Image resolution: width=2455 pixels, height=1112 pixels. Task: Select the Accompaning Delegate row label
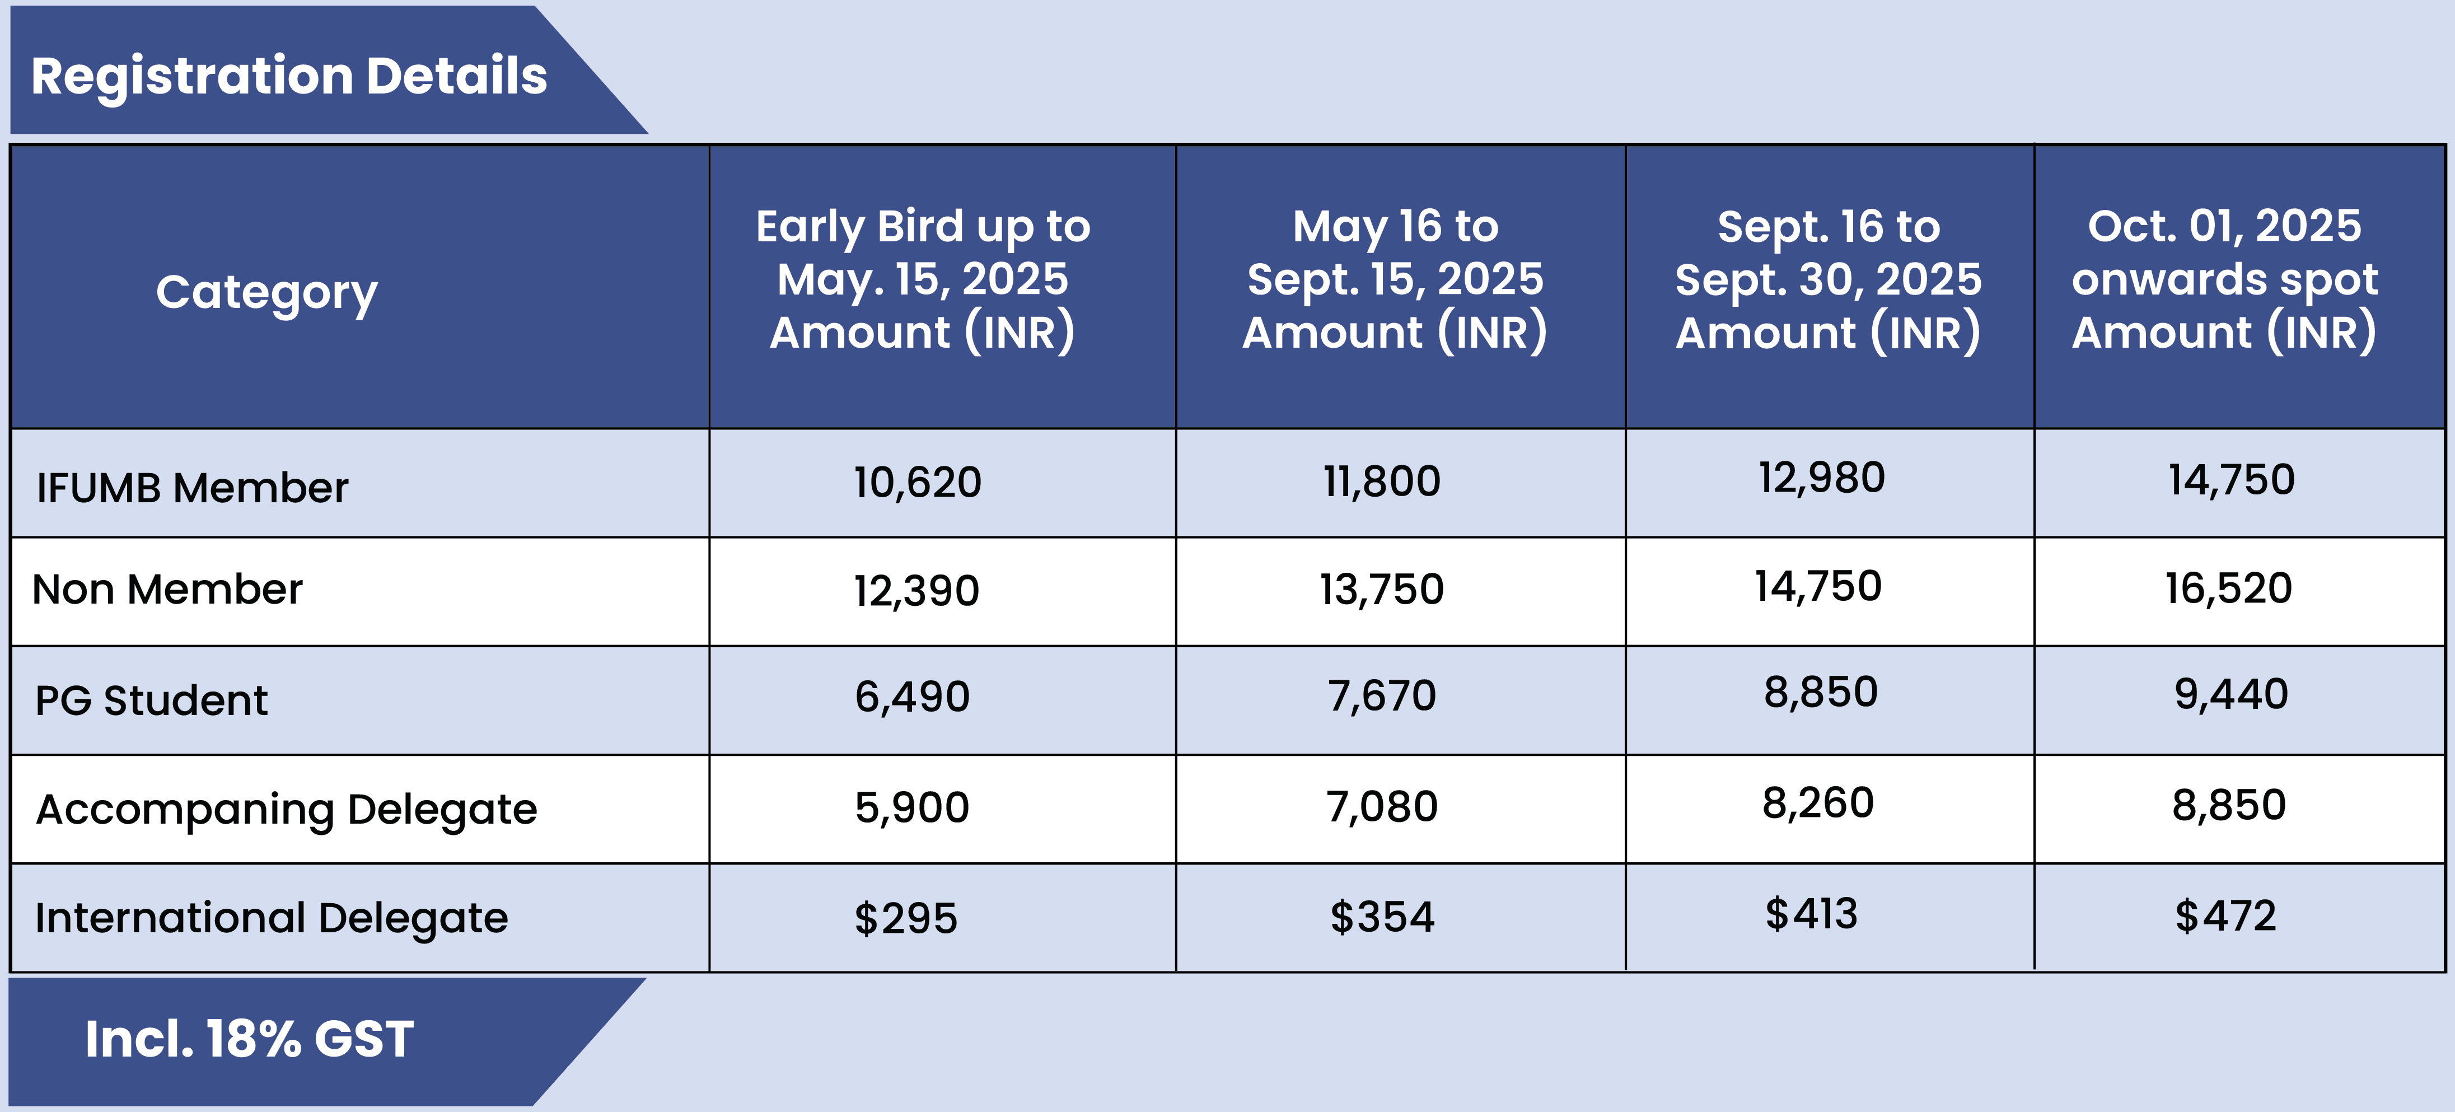point(286,810)
